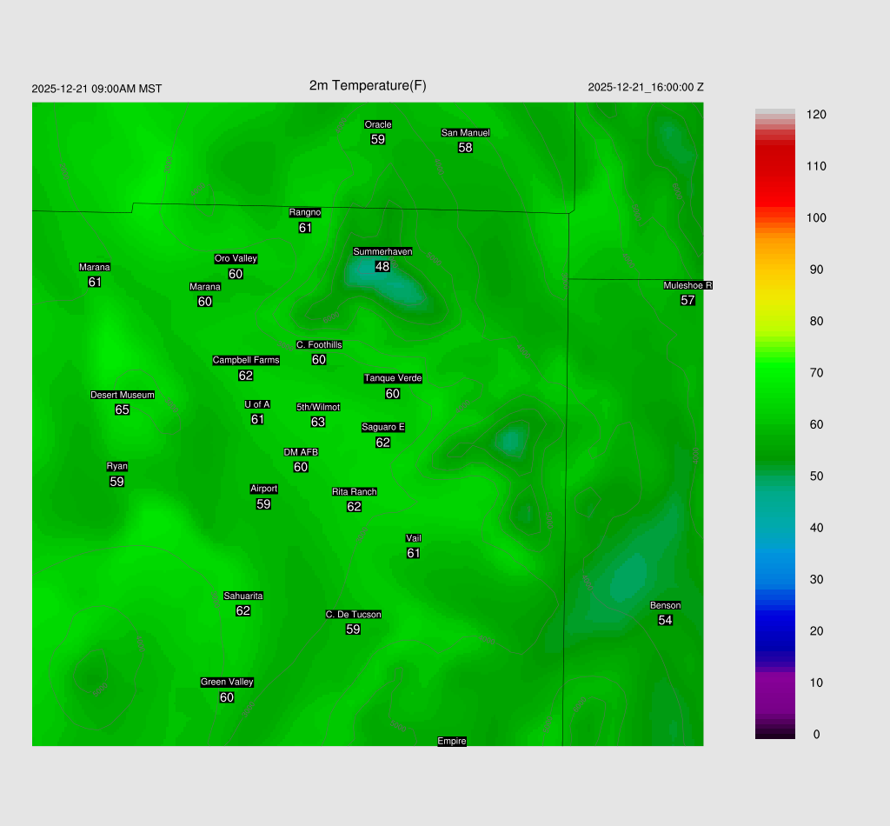Viewport: 890px width, 826px height.
Task: Select the San Manuel station marker
Action: (465, 133)
